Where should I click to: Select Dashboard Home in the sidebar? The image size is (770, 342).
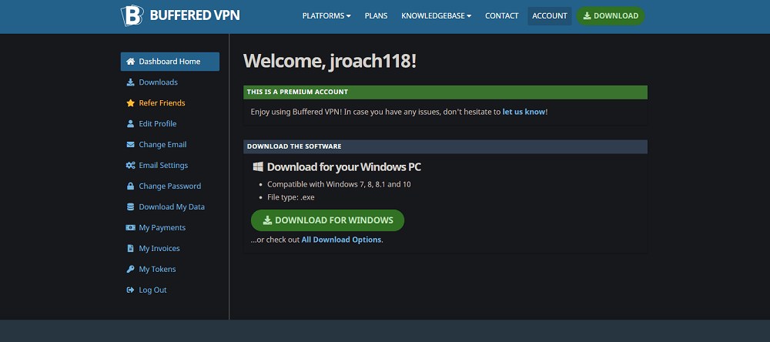[170, 62]
